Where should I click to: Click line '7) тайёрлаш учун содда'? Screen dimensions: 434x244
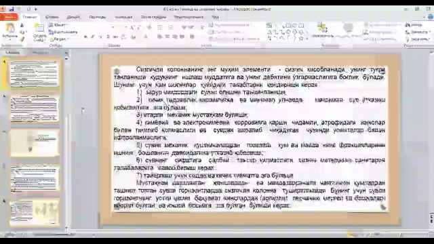(214, 176)
